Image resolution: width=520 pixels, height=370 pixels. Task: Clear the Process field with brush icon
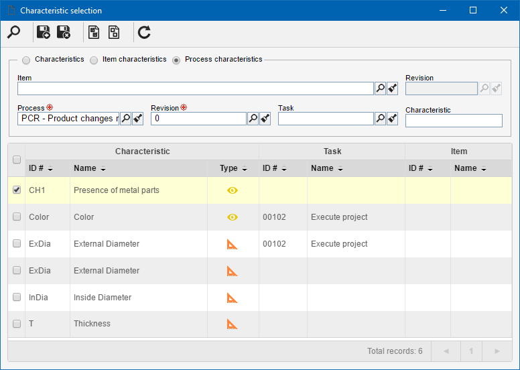point(138,119)
